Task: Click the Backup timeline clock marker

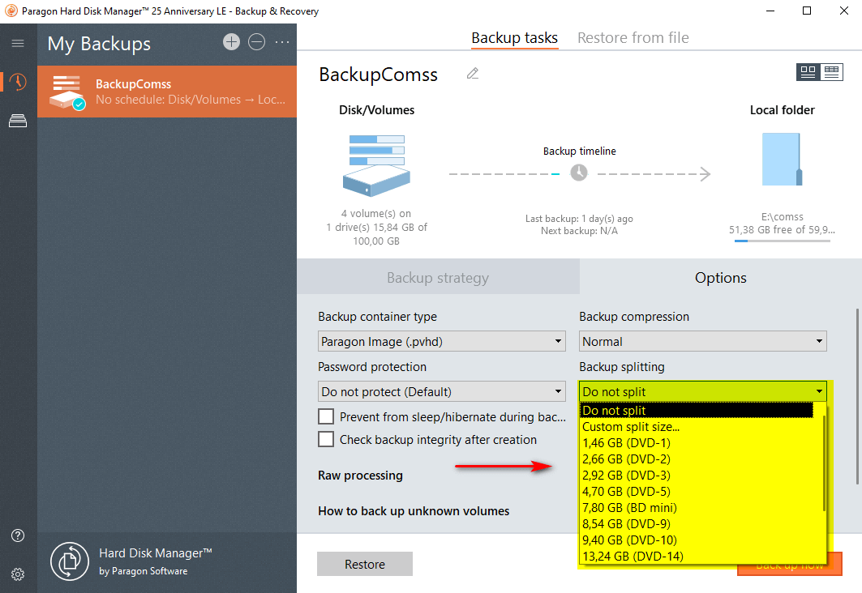Action: [579, 173]
